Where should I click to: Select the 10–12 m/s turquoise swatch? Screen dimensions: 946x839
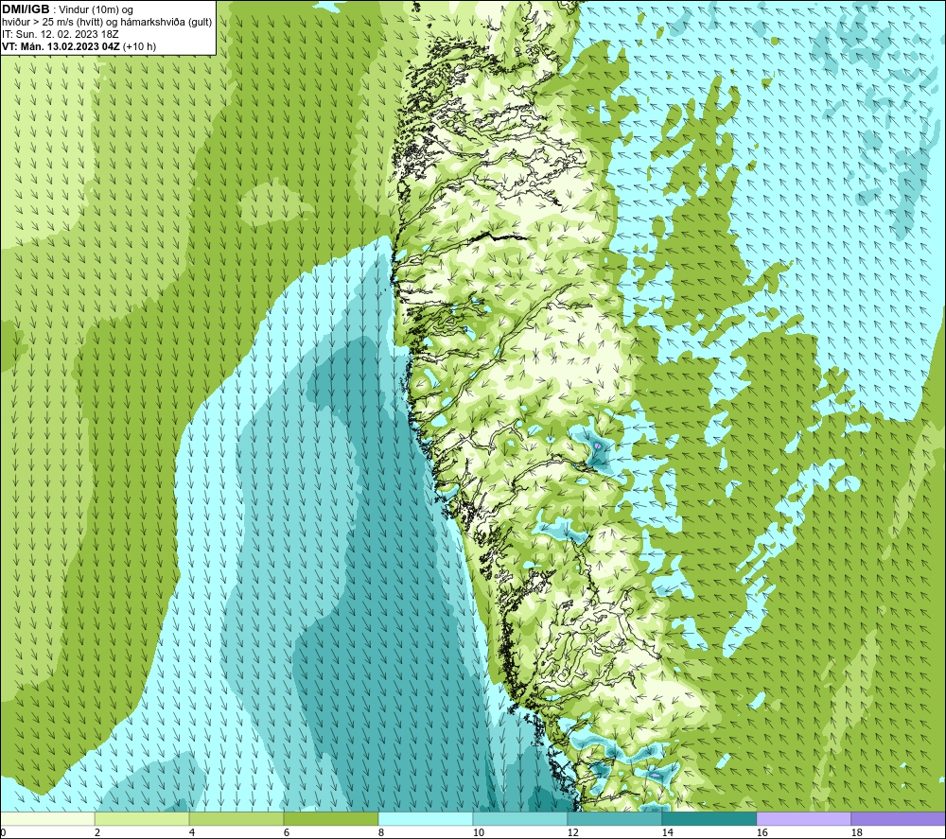click(520, 818)
